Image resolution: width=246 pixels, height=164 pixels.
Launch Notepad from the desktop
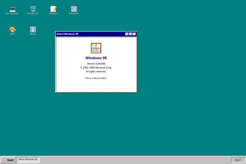tap(53, 11)
